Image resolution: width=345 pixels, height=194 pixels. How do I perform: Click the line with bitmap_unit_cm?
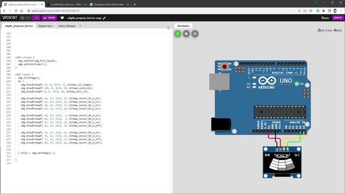click(x=54, y=92)
